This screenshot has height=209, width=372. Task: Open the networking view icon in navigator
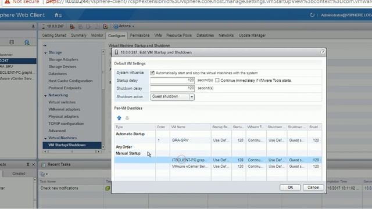click(x=27, y=42)
